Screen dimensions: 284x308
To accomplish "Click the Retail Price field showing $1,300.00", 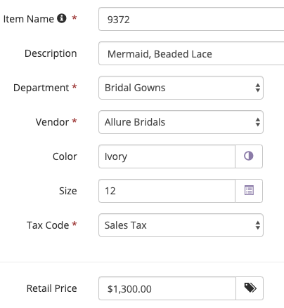I will [167, 288].
